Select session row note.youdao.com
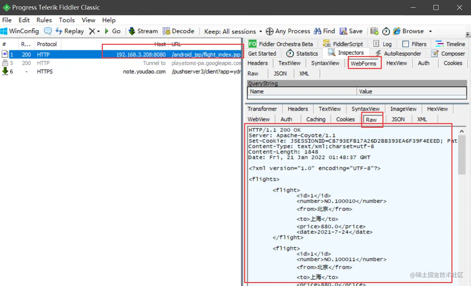The image size is (471, 286). pos(121,71)
